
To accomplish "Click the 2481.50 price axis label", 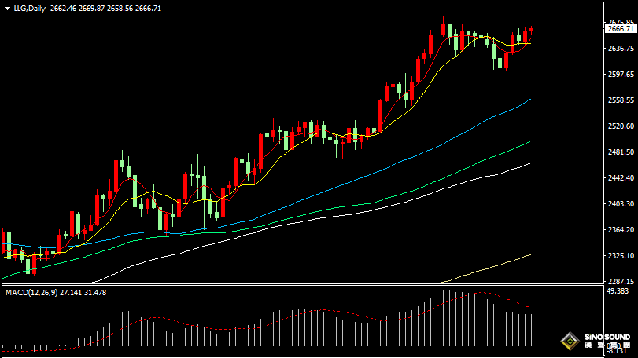I will pyautogui.click(x=621, y=152).
